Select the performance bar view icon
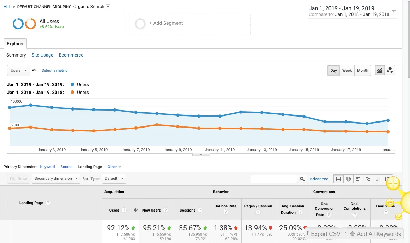The height and width of the screenshot is (243, 410). coord(358,179)
